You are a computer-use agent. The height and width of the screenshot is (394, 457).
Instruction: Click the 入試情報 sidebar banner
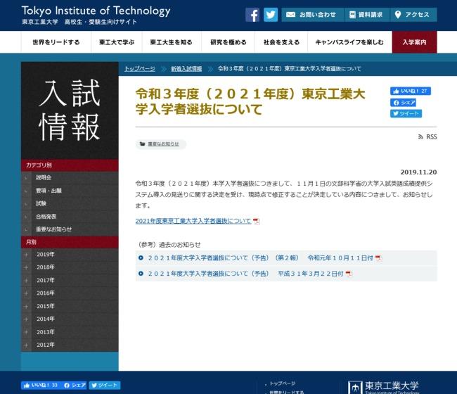tap(70, 110)
